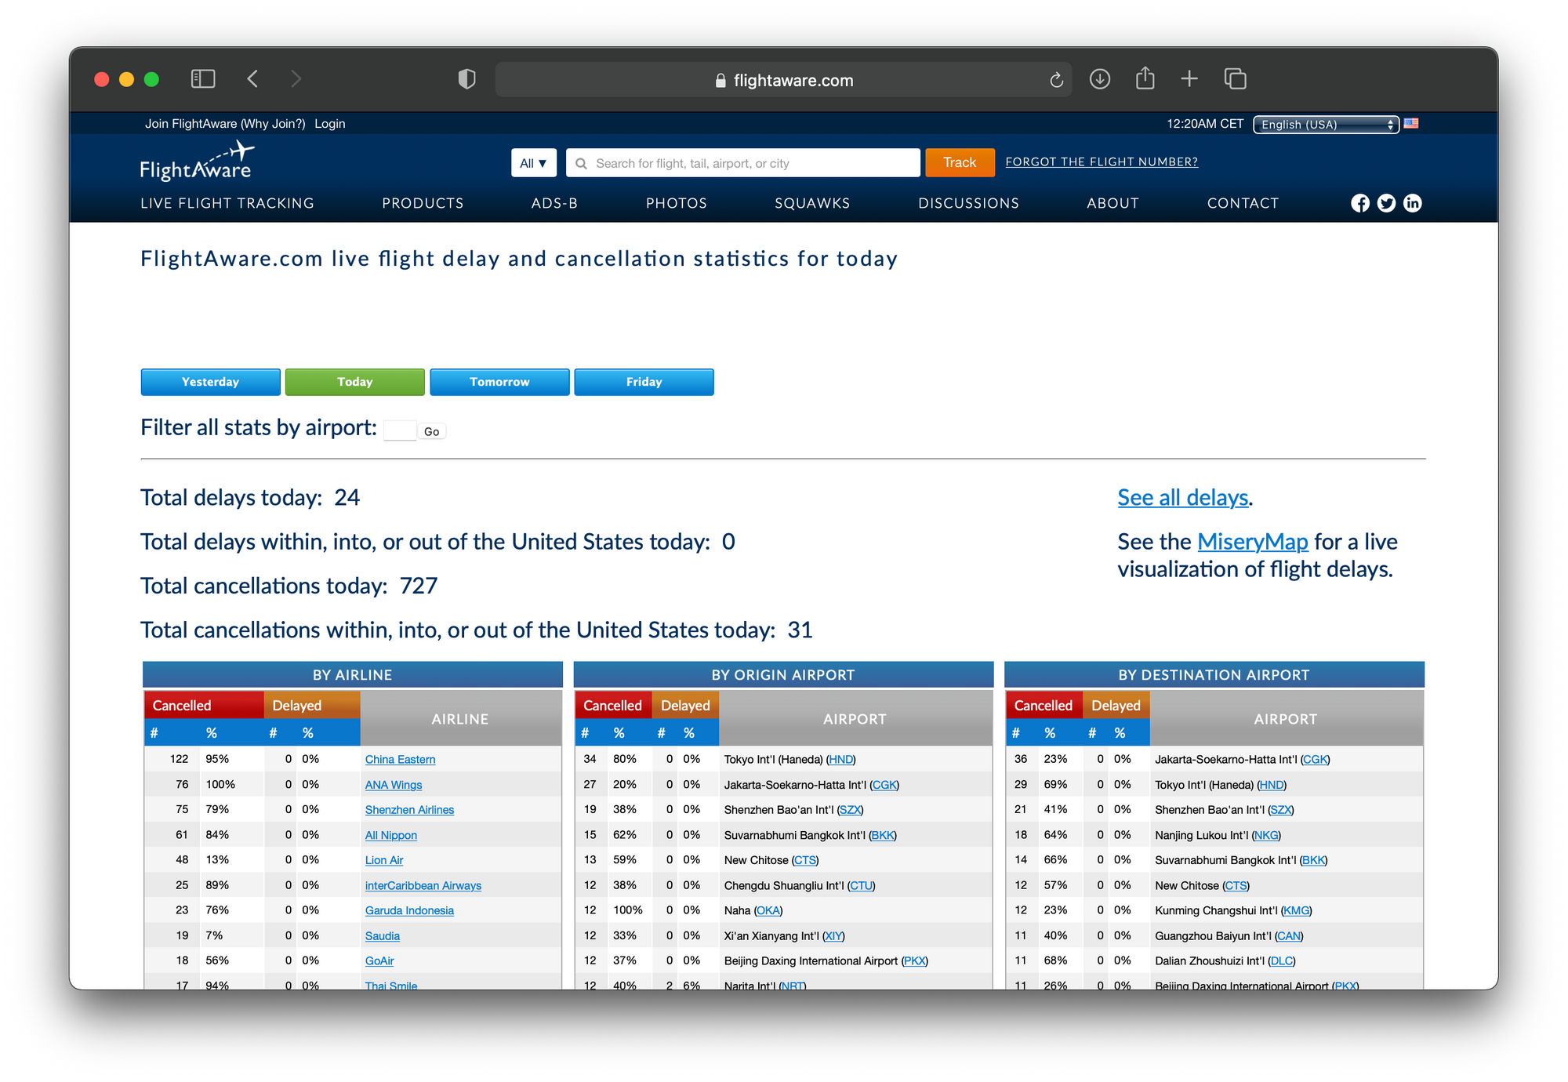
Task: Open Forgot the Flight Number link
Action: (1102, 162)
